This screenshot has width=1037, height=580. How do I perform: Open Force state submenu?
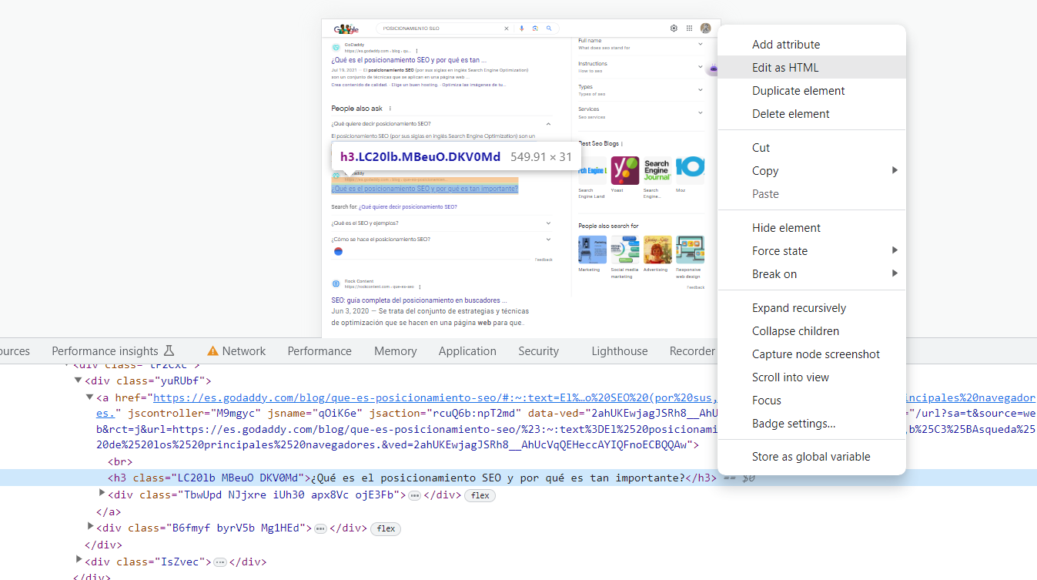(x=811, y=251)
